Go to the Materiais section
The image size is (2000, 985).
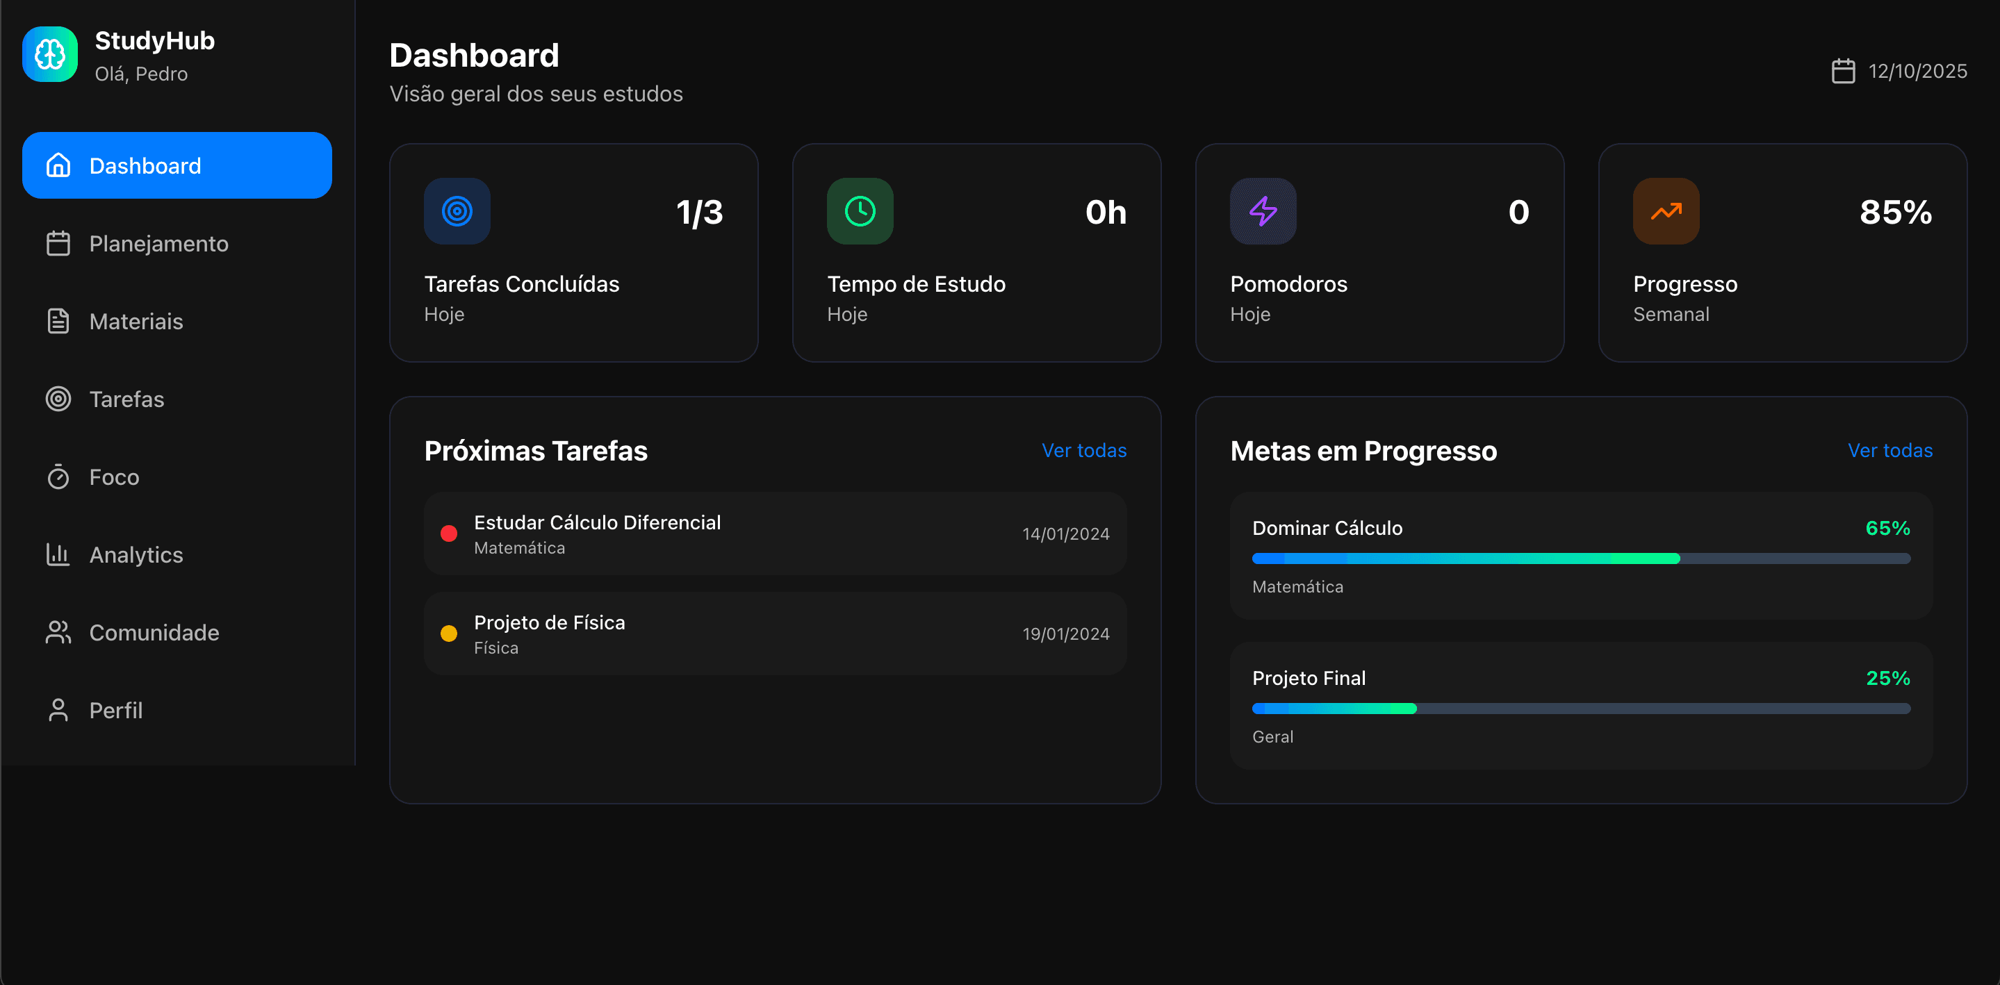tap(136, 322)
